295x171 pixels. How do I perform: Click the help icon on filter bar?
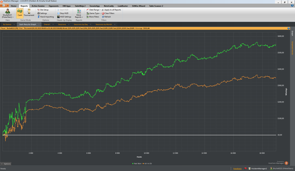289,28
